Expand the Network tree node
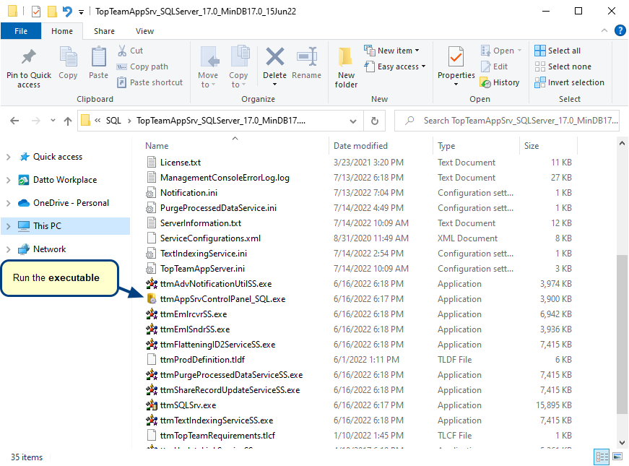 point(9,249)
